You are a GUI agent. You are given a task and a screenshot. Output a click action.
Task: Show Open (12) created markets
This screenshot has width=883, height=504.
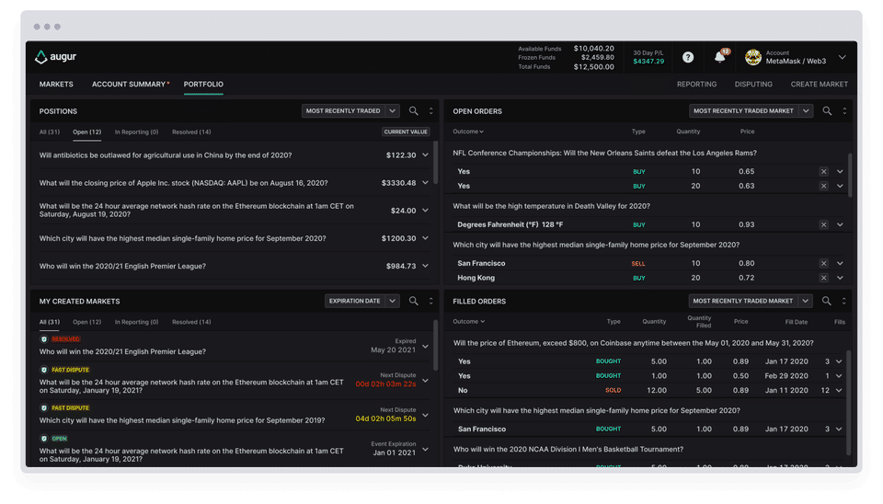(x=86, y=322)
